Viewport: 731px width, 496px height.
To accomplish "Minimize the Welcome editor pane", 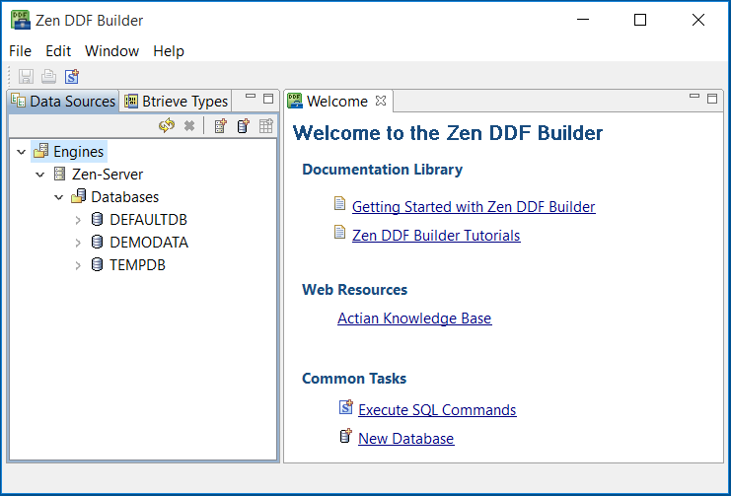I will [x=694, y=97].
